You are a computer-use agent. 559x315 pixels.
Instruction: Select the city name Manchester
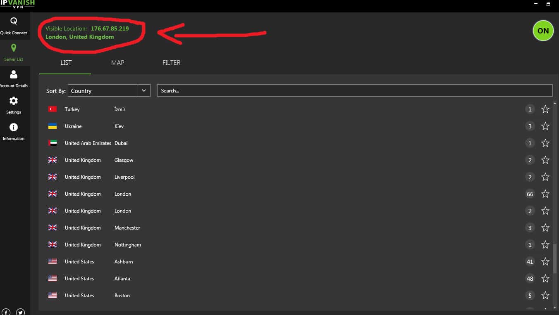coord(127,228)
